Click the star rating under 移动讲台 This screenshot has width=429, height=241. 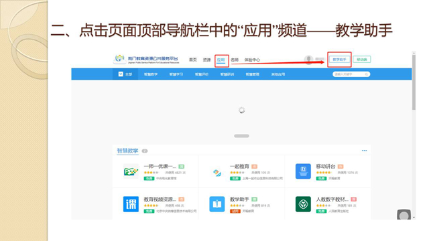coord(323,173)
